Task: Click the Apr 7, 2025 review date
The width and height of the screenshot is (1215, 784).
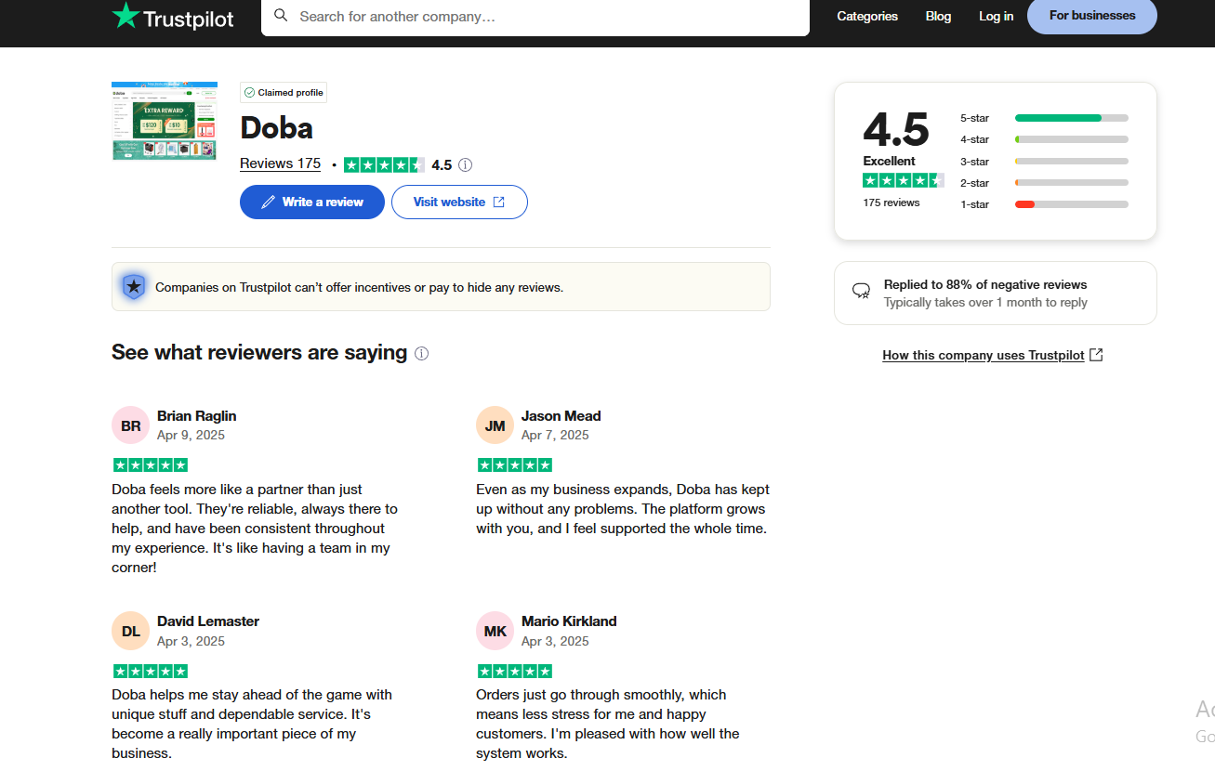Action: 555,435
